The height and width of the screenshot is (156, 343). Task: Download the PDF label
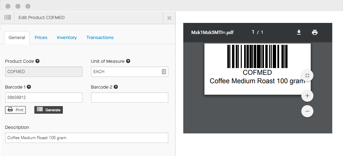point(299,32)
